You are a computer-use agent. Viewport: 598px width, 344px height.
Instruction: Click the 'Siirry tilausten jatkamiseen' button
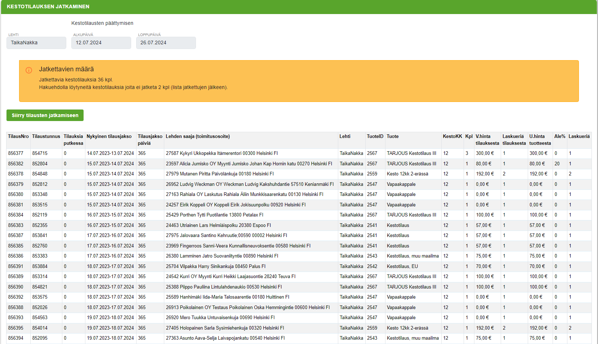(45, 115)
